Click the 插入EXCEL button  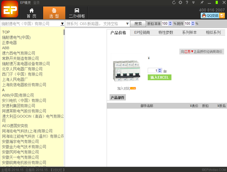pyautogui.click(x=159, y=77)
